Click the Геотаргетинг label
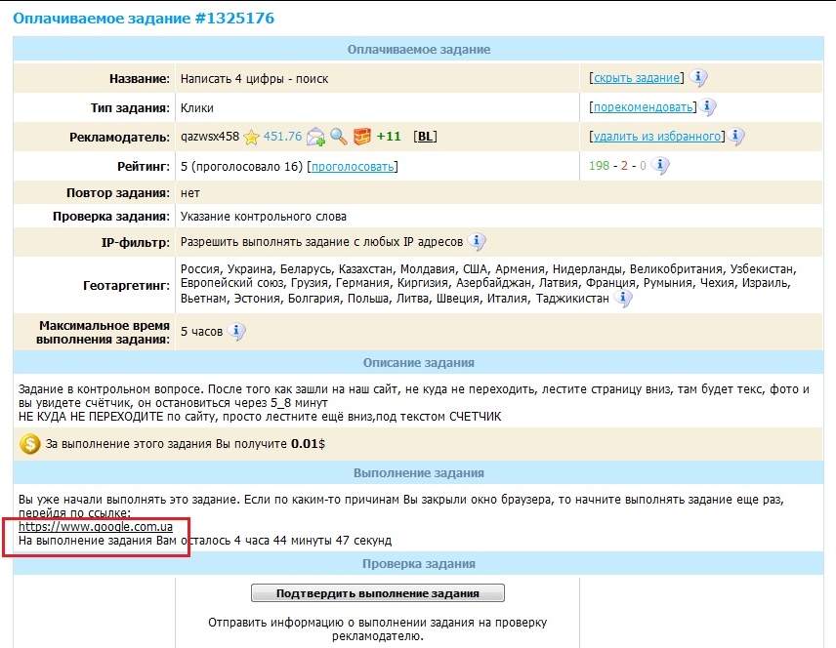 point(126,286)
